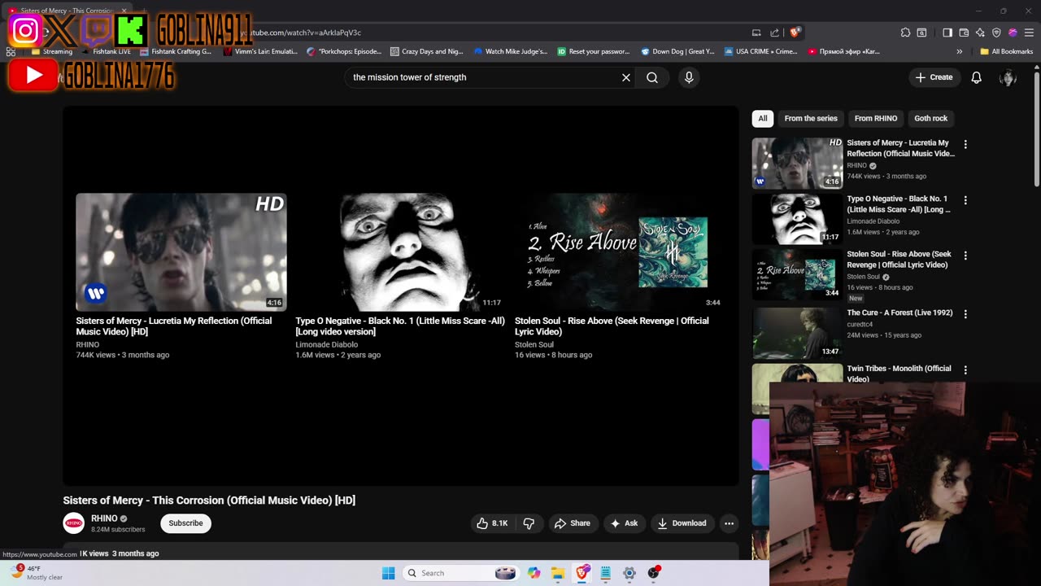Open menu for Twin Tribes Monolith video
The height and width of the screenshot is (586, 1041).
965,370
